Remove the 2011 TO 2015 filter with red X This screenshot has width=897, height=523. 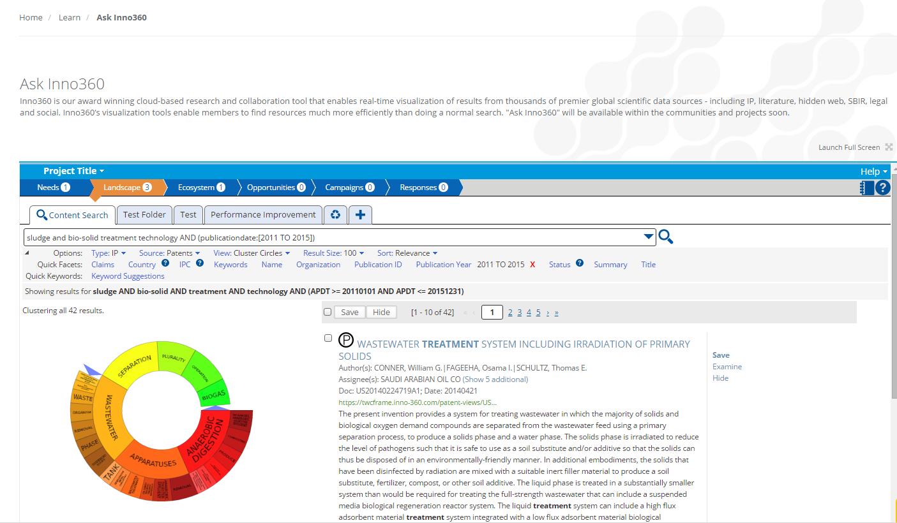[x=532, y=265]
